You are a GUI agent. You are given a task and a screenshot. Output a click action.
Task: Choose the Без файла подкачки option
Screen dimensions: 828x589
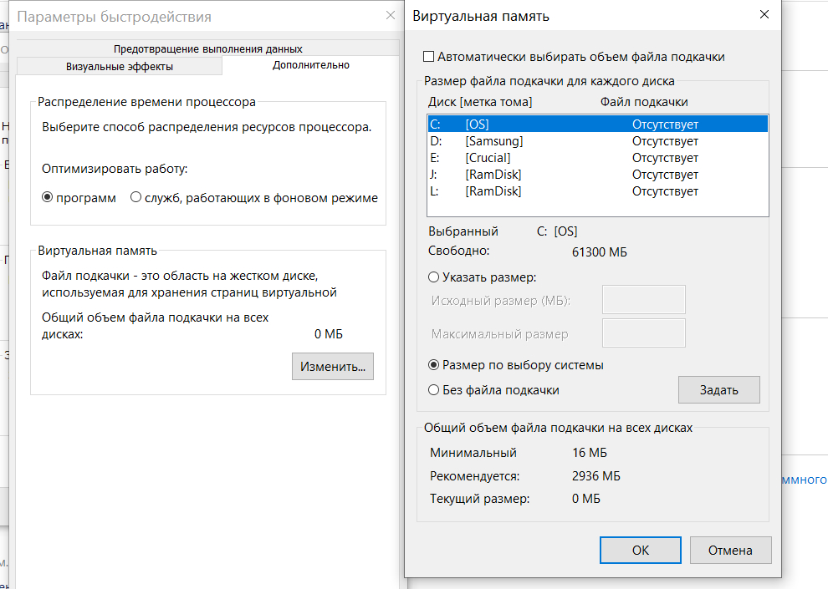pos(433,390)
